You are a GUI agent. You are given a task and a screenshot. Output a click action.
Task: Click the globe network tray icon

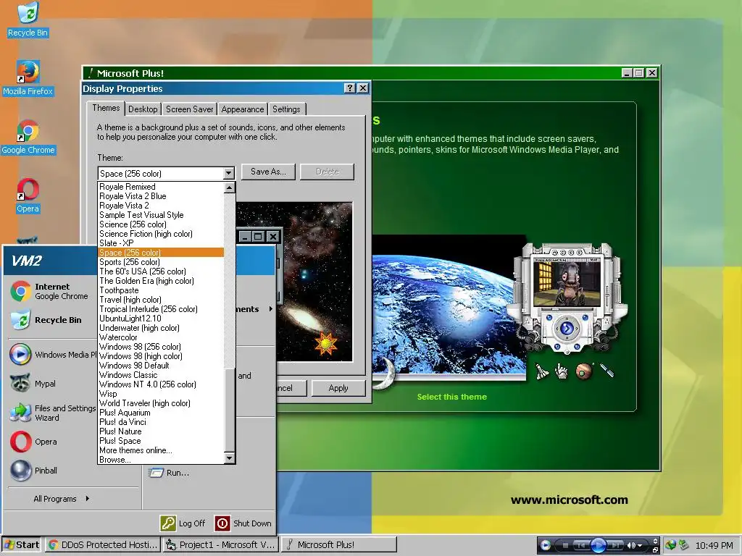tap(670, 545)
